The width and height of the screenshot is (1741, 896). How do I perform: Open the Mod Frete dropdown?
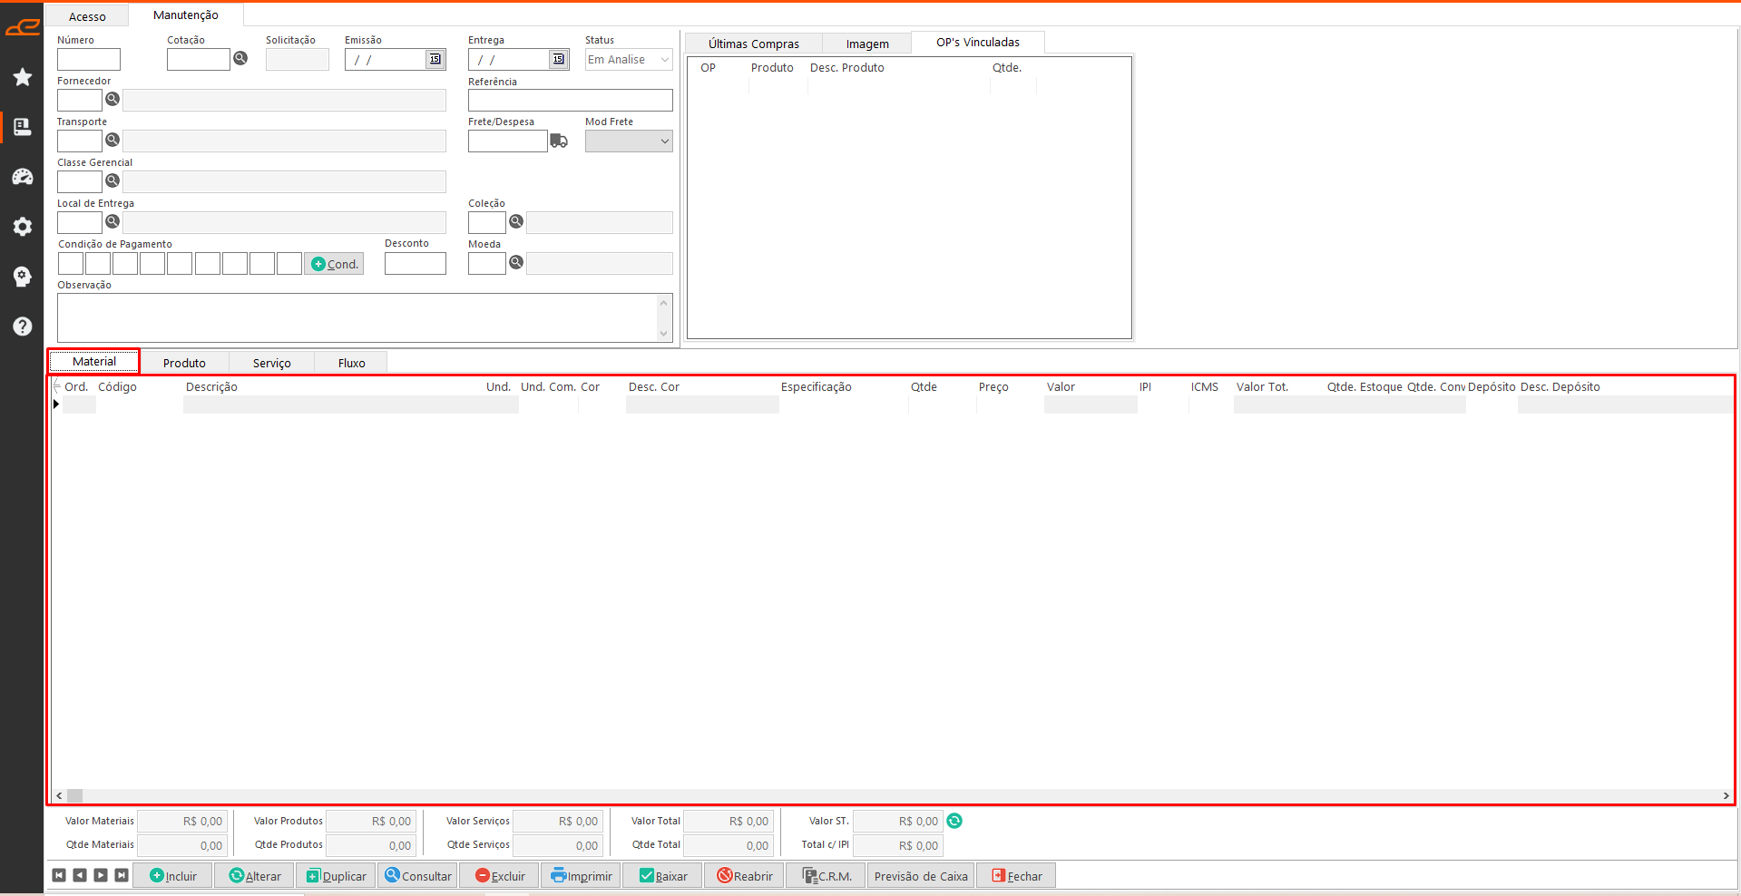point(664,141)
